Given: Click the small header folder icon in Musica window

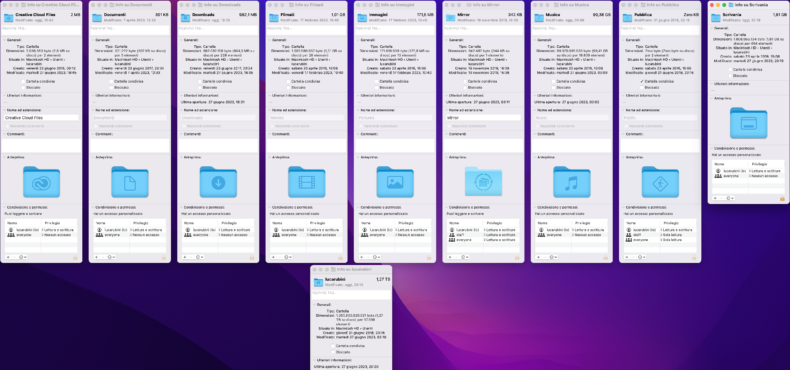Looking at the screenshot, I should [x=539, y=17].
